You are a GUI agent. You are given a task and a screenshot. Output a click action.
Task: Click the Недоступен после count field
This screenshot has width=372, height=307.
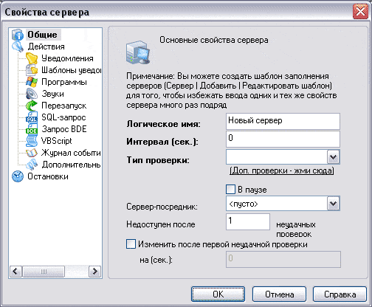click(x=248, y=221)
